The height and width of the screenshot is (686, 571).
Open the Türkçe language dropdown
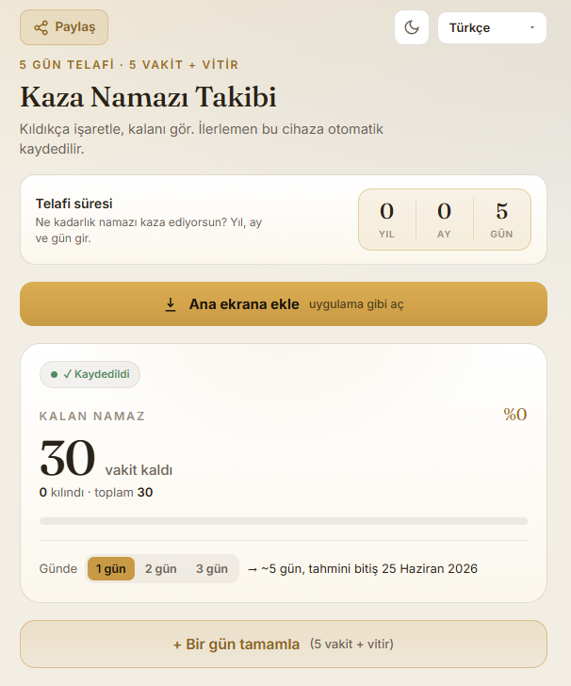pos(492,27)
